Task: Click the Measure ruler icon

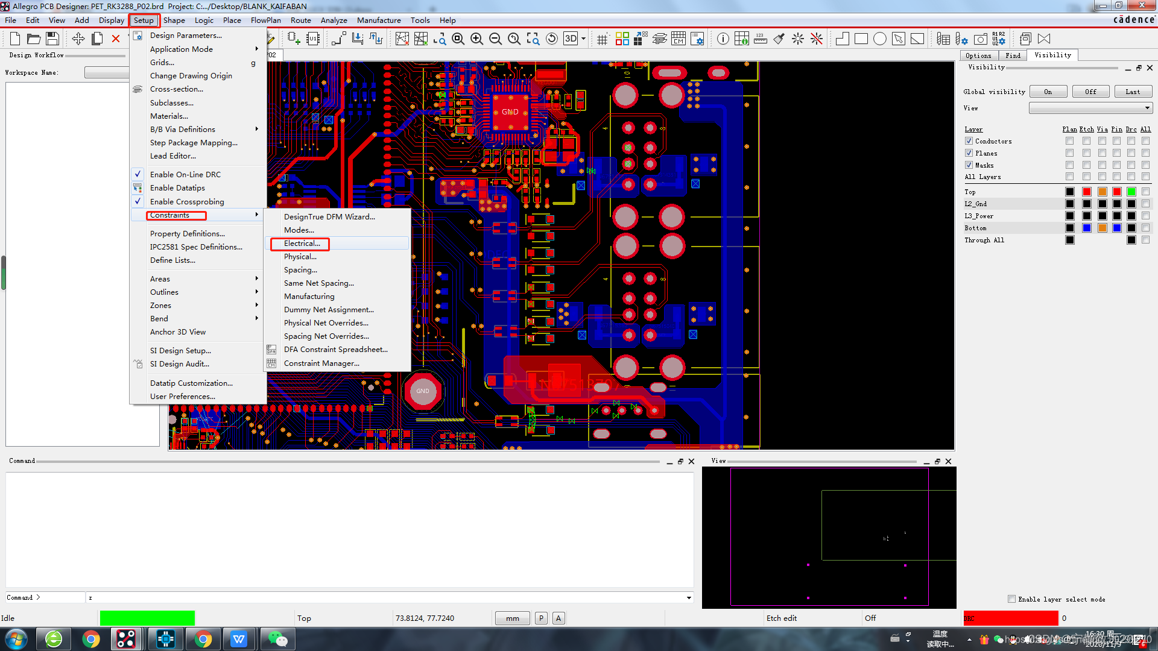Action: (x=761, y=39)
